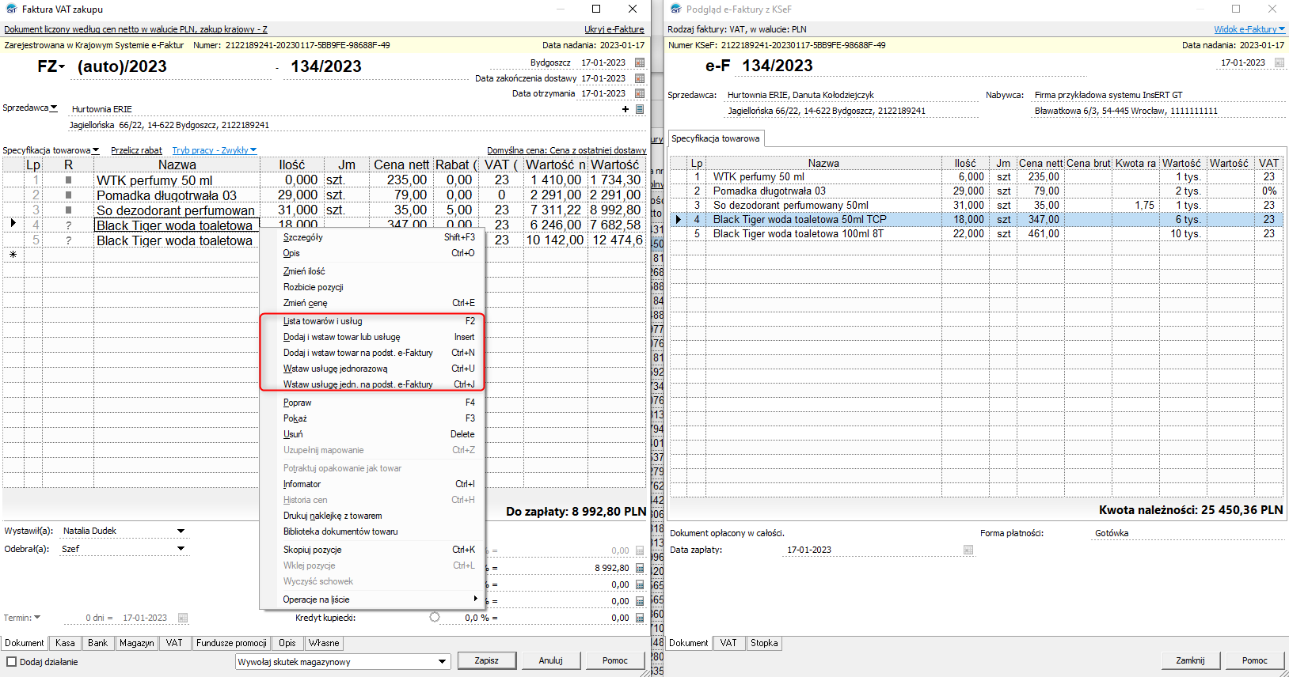This screenshot has height=677, width=1289.
Task: Open the Własne tab
Action: 324,643
